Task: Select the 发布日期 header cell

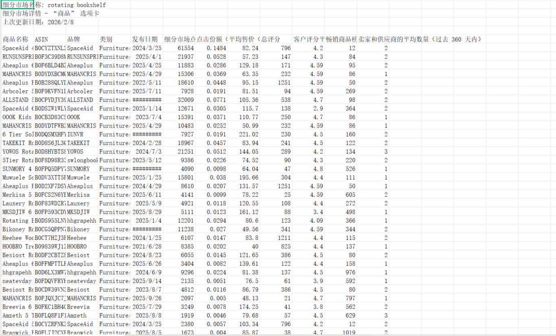Action: pos(146,39)
